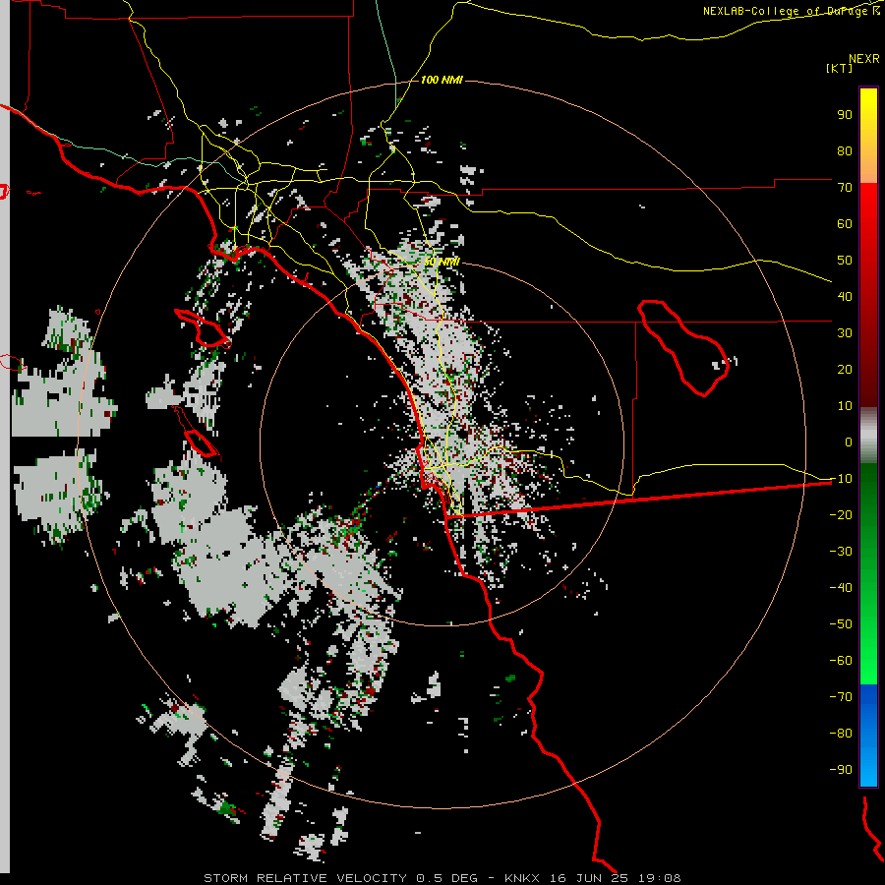Click the -10 knot scale label
The height and width of the screenshot is (885, 885).
coord(841,479)
